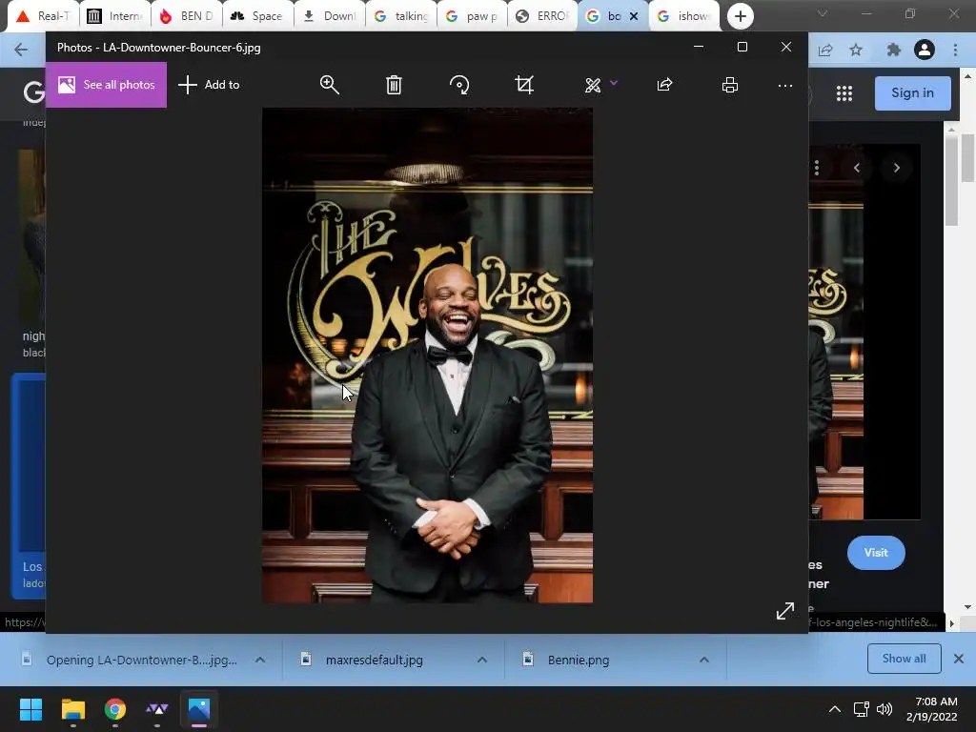Switch to the ishow Google tab

point(684,16)
